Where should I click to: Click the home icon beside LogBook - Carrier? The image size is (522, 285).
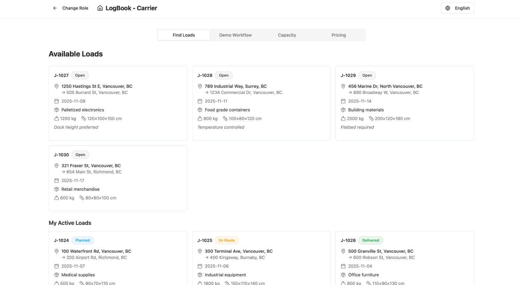pyautogui.click(x=100, y=8)
